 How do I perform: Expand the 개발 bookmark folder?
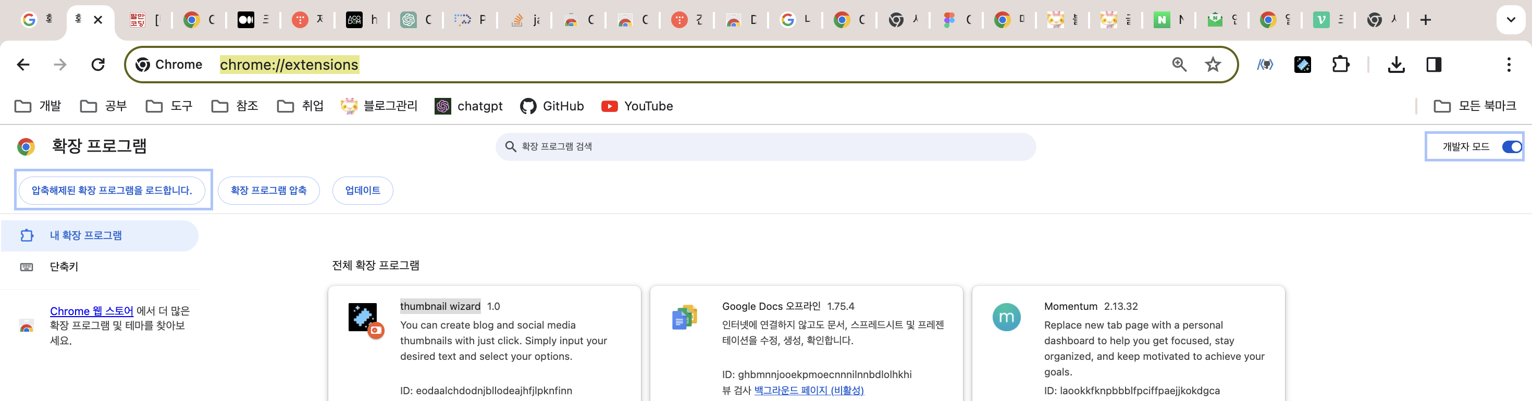(38, 106)
